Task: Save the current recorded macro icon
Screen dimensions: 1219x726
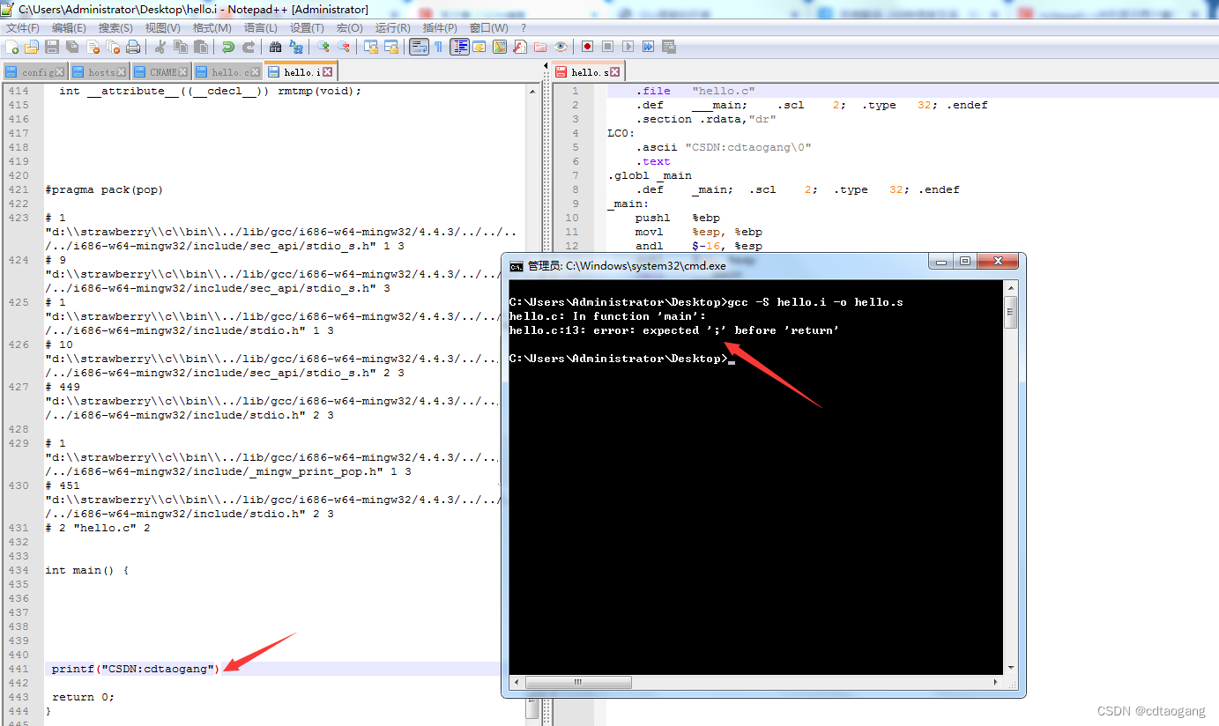Action: pyautogui.click(x=669, y=47)
